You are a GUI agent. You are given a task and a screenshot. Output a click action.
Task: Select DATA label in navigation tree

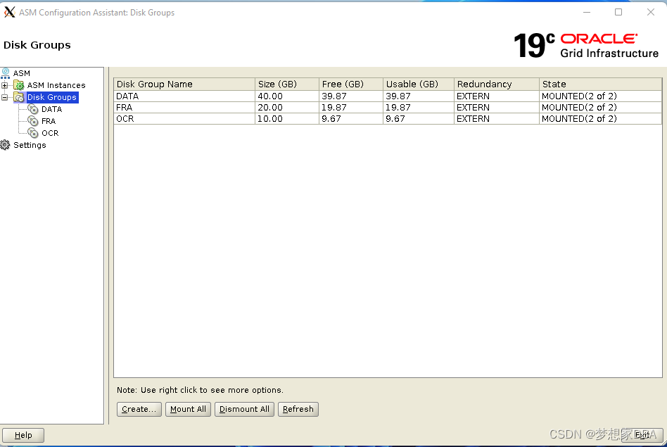(52, 109)
